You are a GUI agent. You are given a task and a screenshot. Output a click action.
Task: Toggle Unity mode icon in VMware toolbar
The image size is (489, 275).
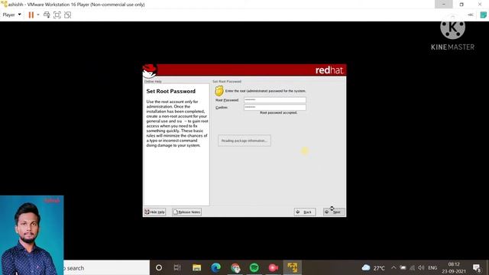pos(68,15)
